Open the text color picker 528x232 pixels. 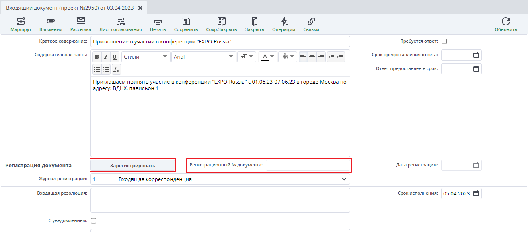(267, 57)
